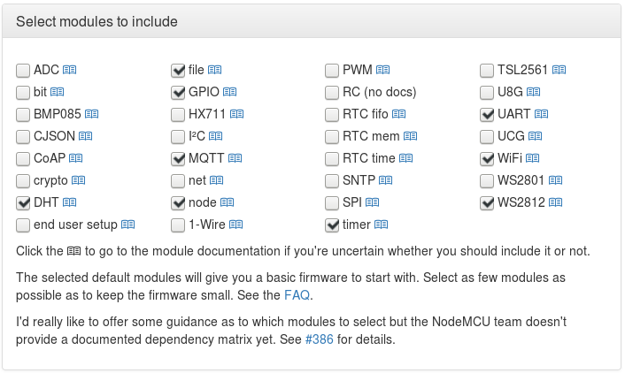Click the PWM docs book icon

(382, 70)
